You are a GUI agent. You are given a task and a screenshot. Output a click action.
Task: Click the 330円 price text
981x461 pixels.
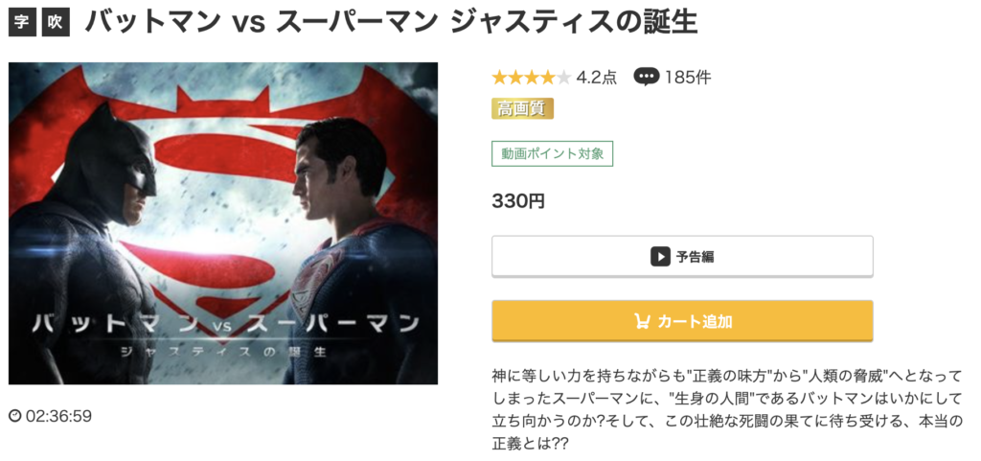point(518,201)
